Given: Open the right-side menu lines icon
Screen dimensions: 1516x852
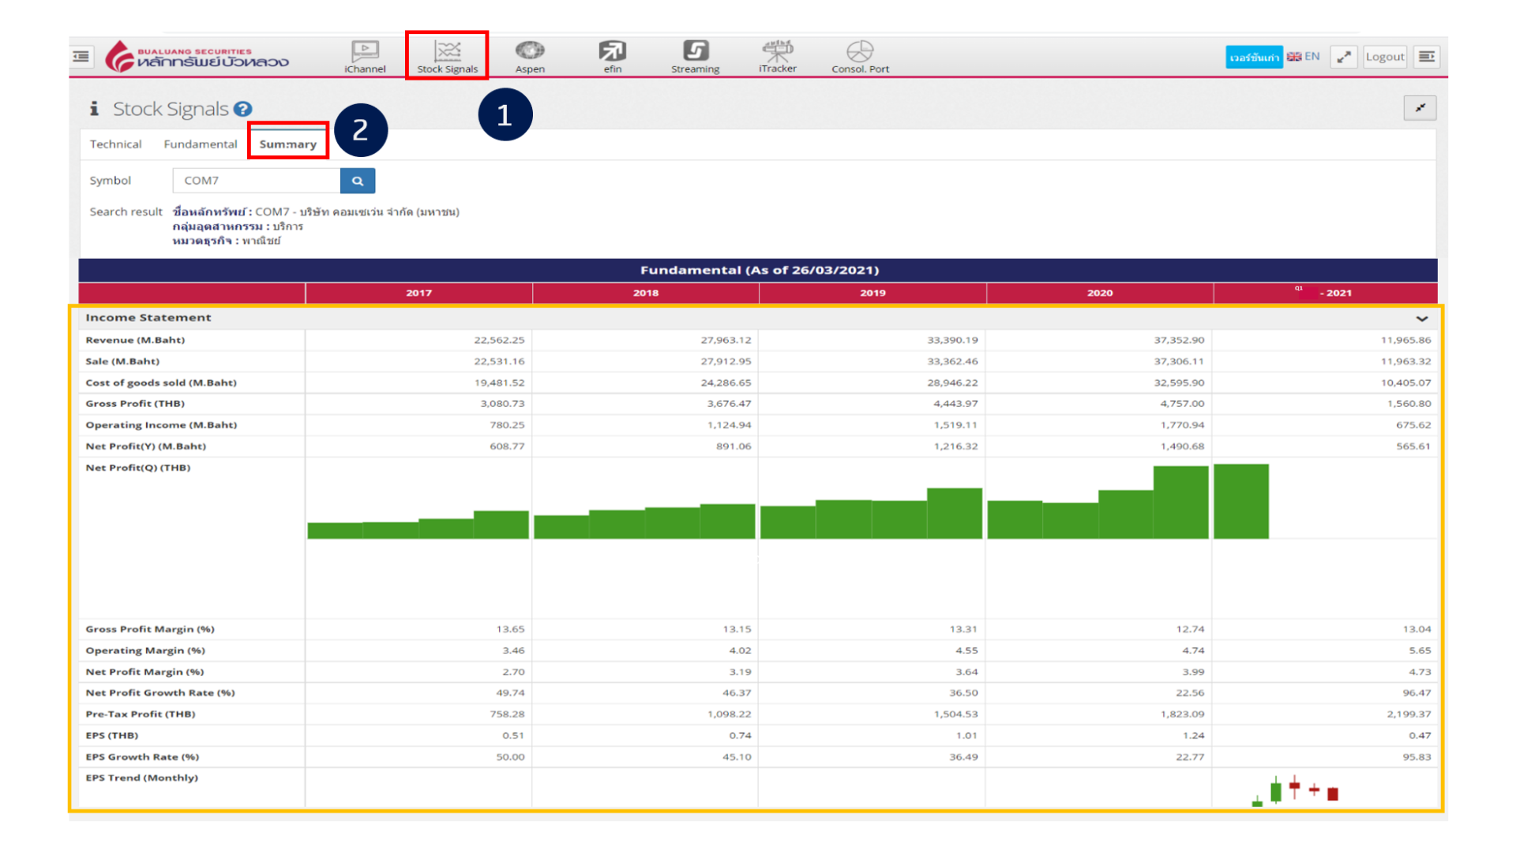Looking at the screenshot, I should (x=1427, y=57).
